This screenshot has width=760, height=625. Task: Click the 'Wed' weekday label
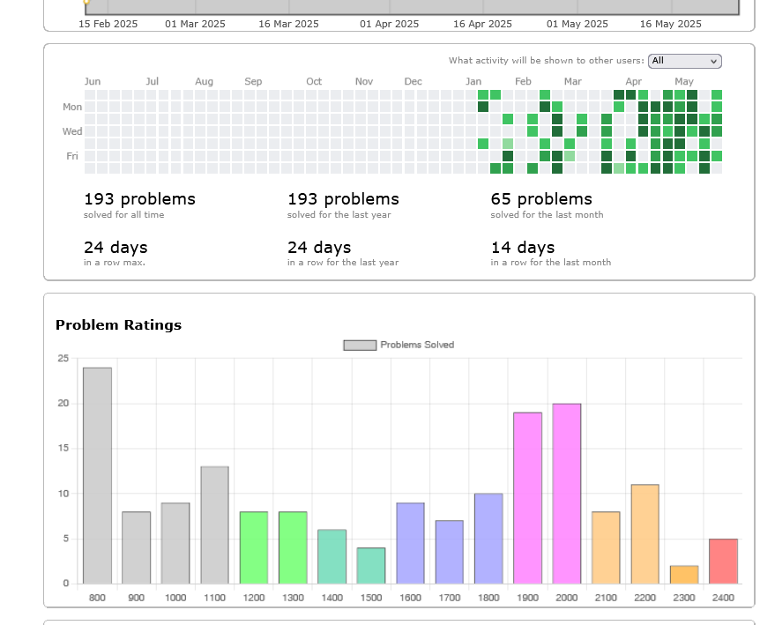(x=72, y=131)
